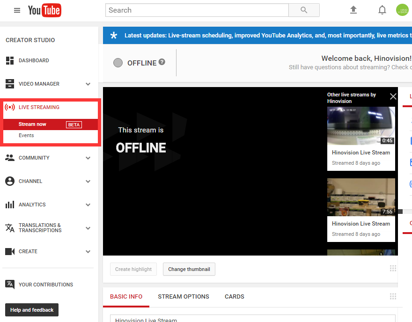Switch to the Cards tab
Viewport: 412px width, 322px height.
pos(235,297)
